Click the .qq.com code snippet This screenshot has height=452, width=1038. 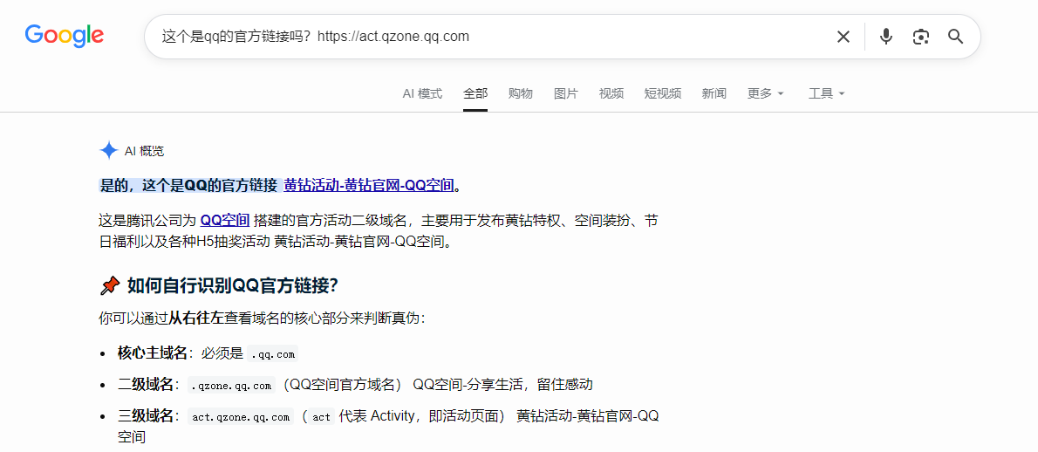tap(273, 354)
